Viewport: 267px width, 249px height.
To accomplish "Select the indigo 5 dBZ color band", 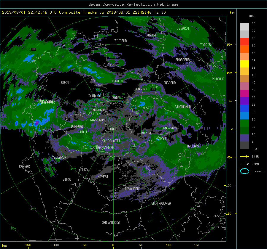I will [x=244, y=138].
